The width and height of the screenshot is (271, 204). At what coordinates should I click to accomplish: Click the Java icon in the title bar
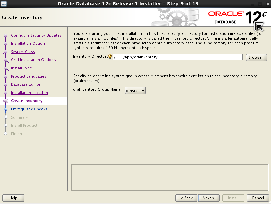(4, 4)
